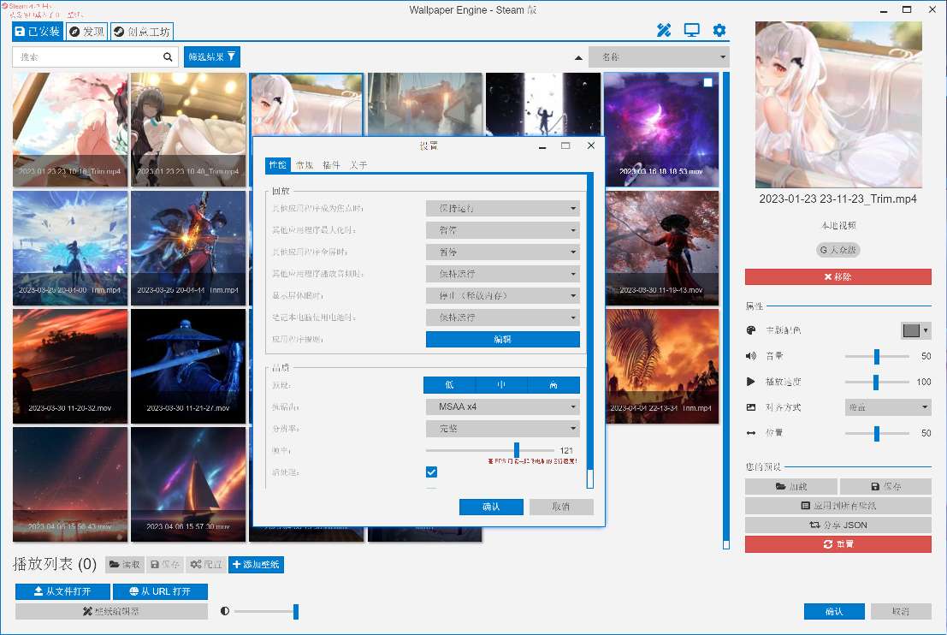Open the other-app maximized dropdown, second playback row

click(x=502, y=230)
